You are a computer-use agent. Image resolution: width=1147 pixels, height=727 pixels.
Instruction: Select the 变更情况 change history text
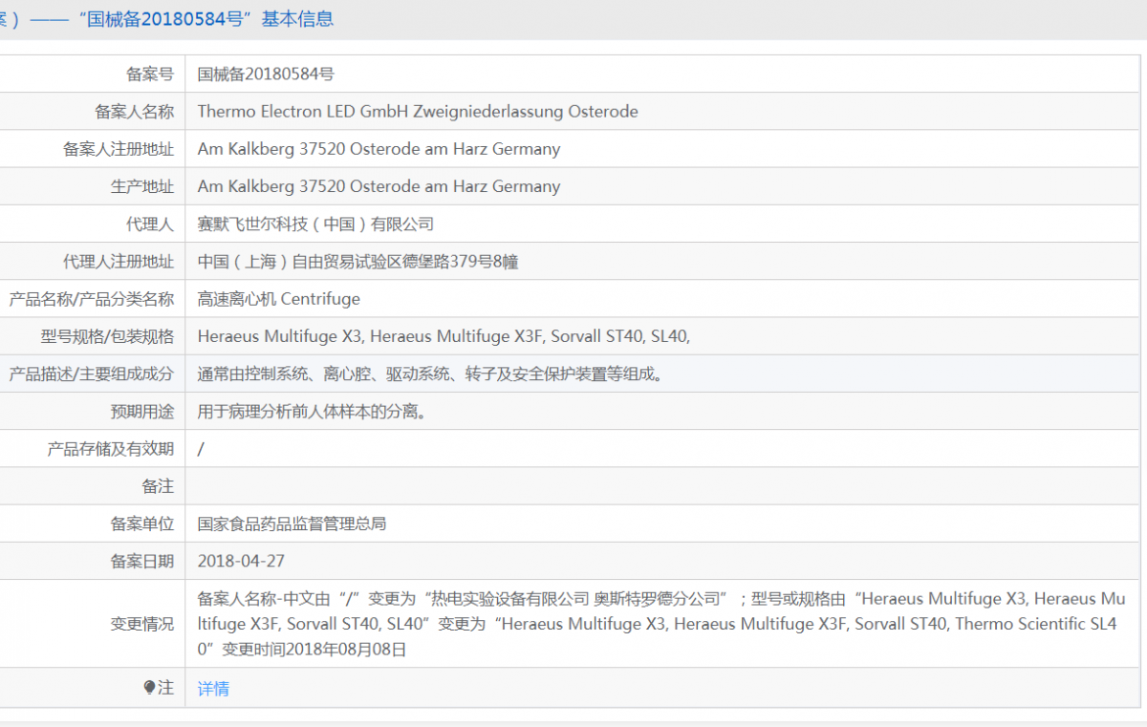pos(661,624)
